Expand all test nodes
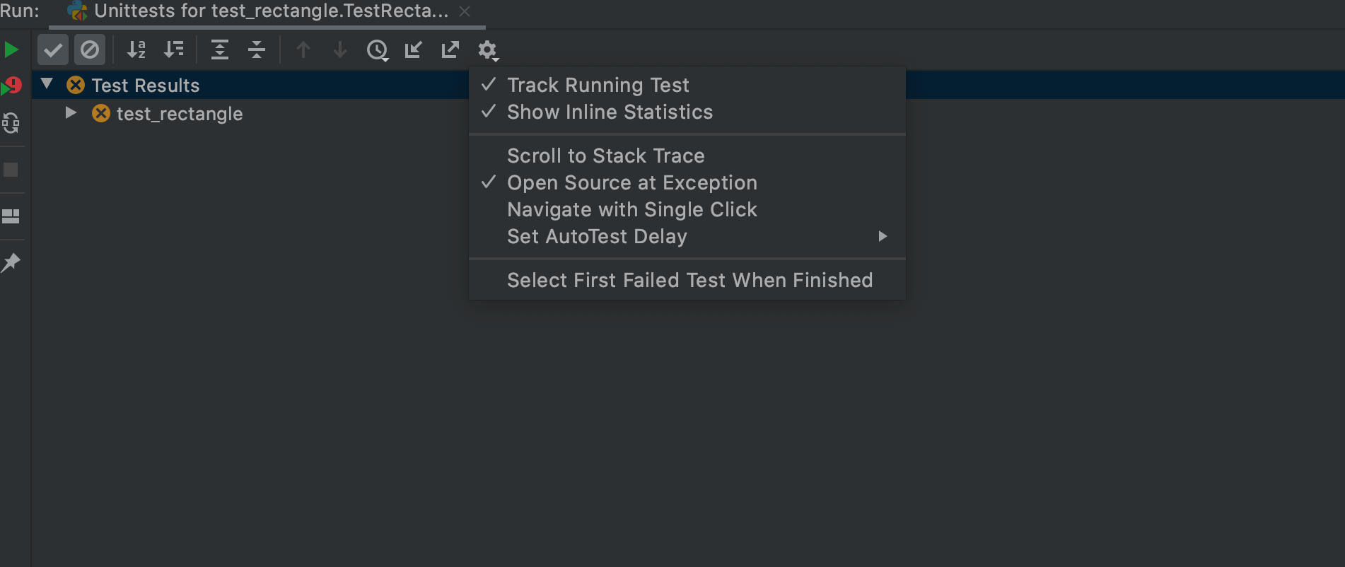Screen dimensions: 1345x567 point(220,49)
